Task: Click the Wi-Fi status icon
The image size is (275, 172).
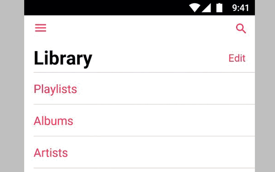Action: point(195,8)
